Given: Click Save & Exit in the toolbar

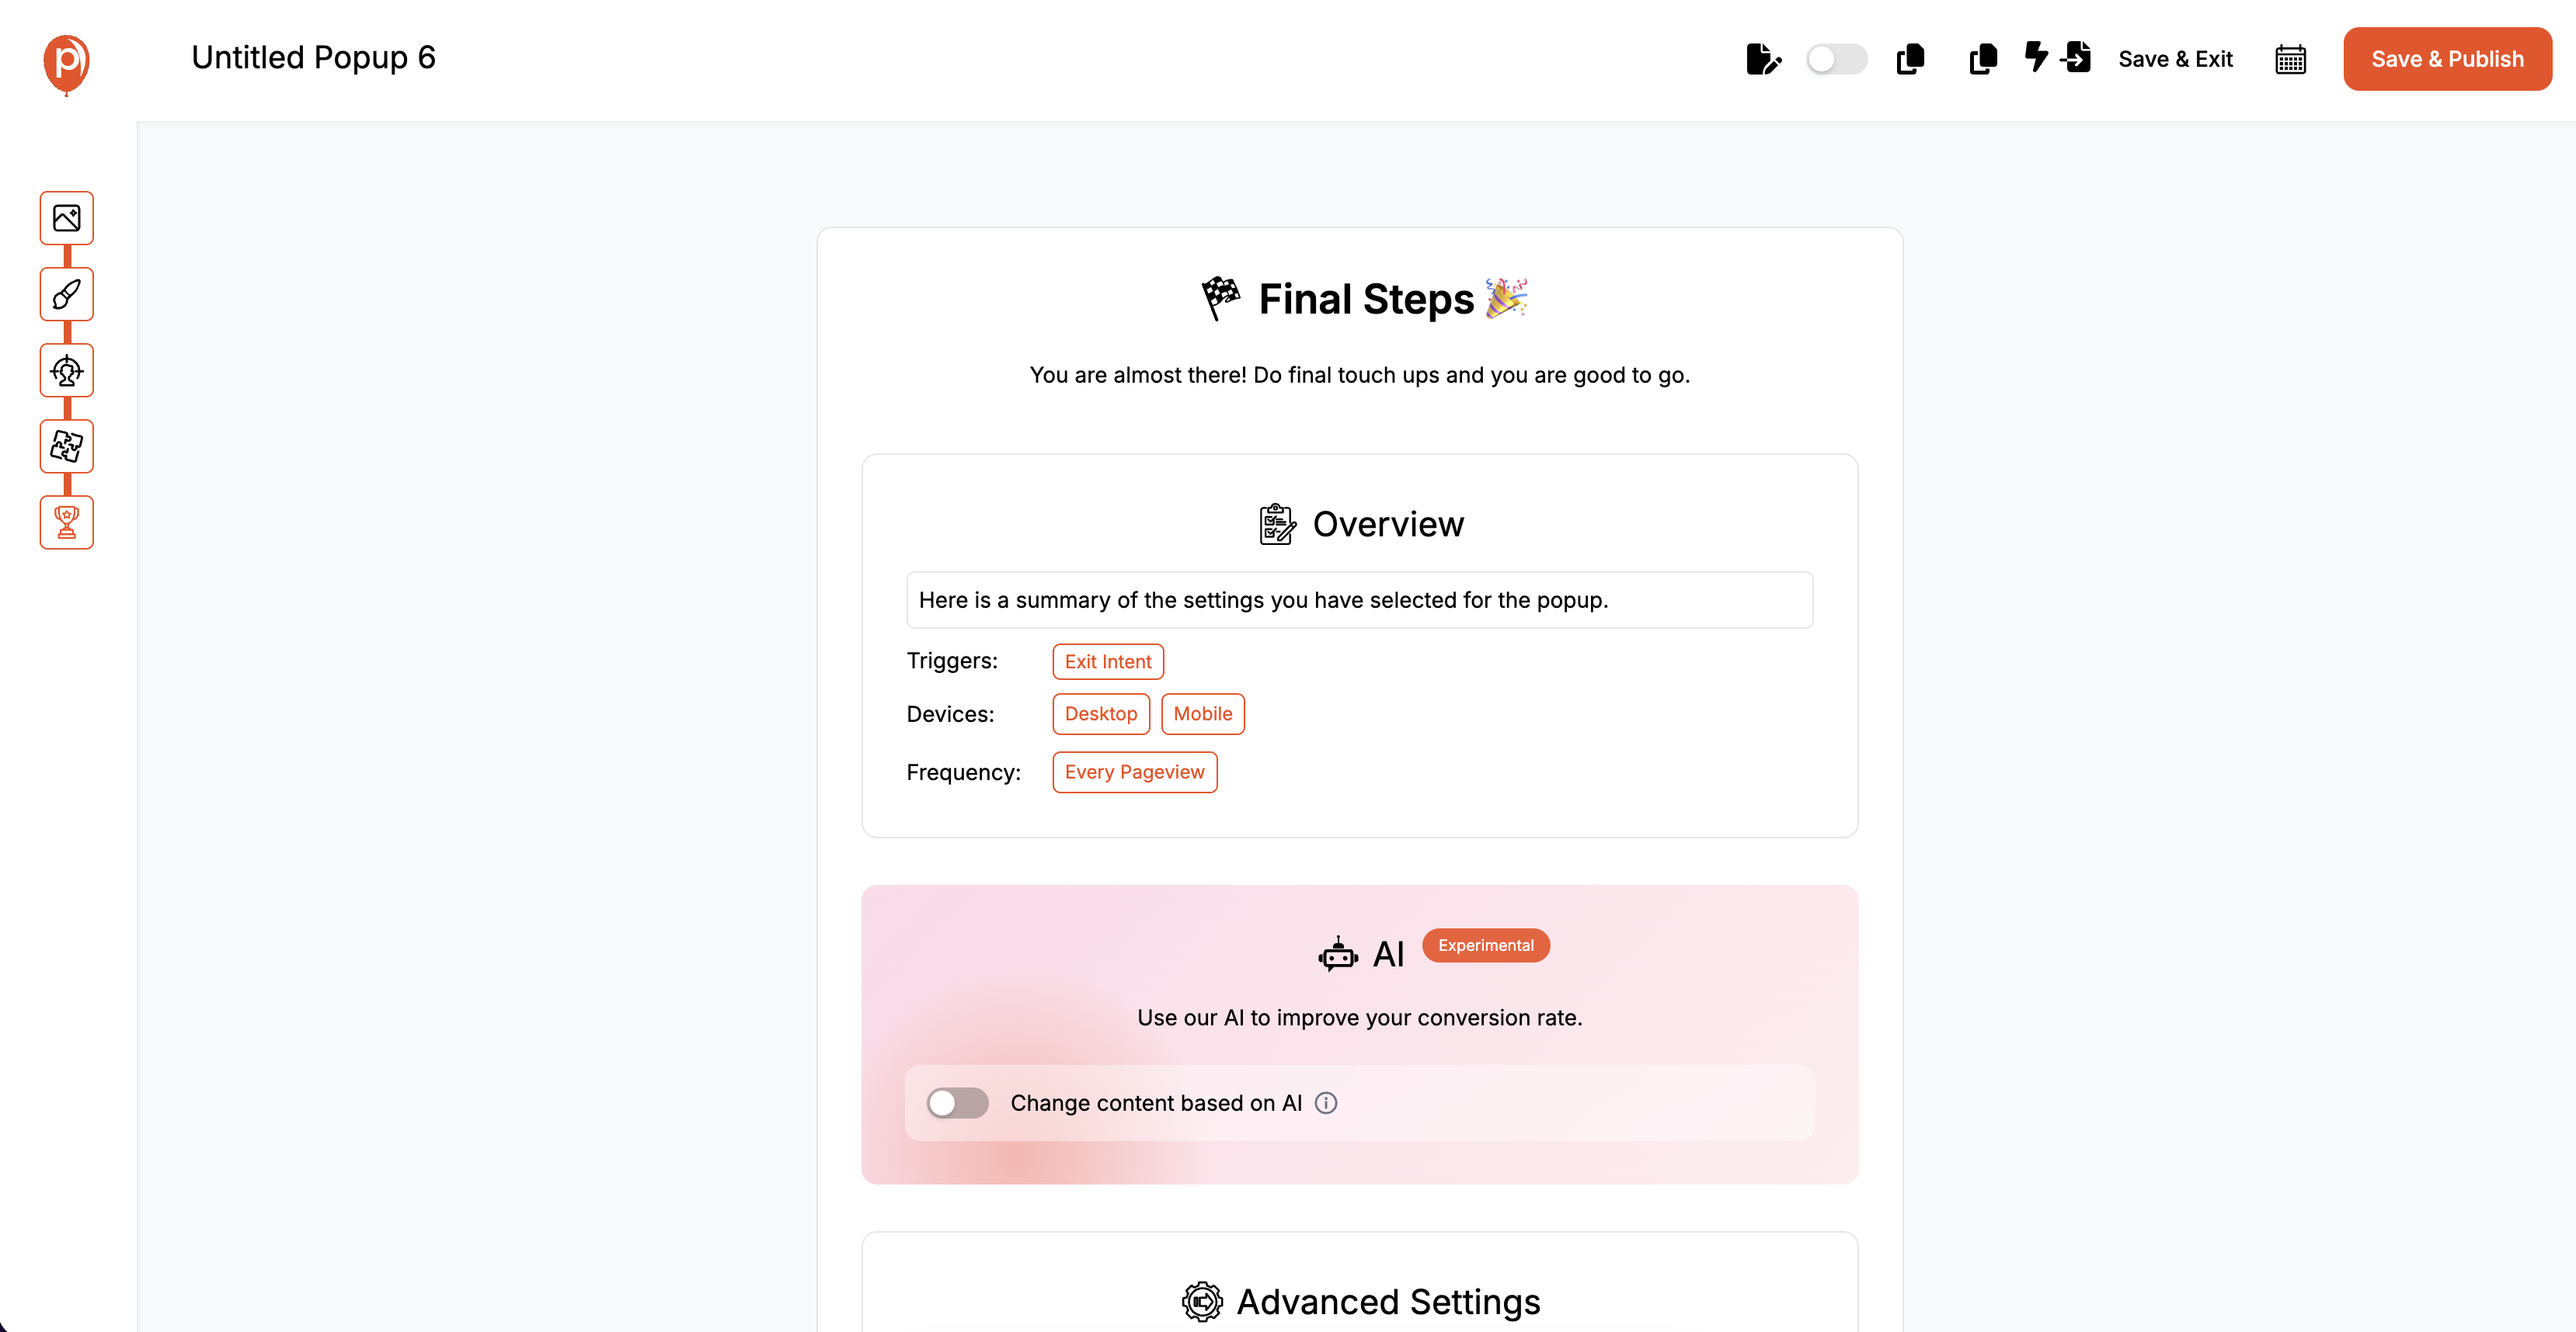Looking at the screenshot, I should (2175, 59).
